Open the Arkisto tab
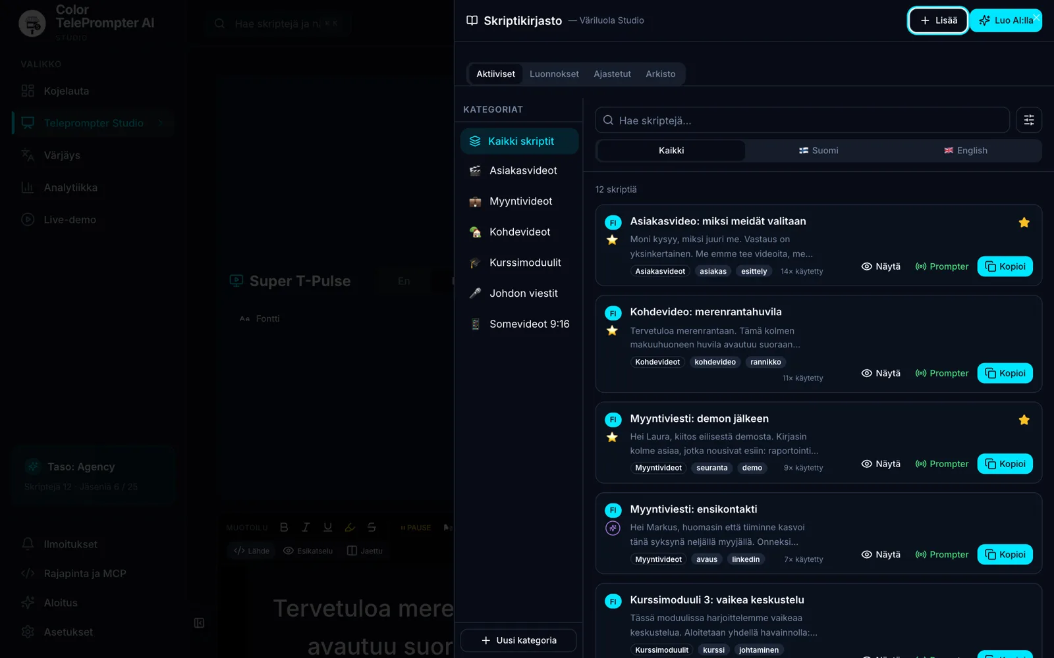 [660, 74]
